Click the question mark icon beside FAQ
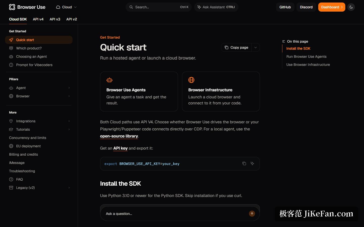 [11, 179]
